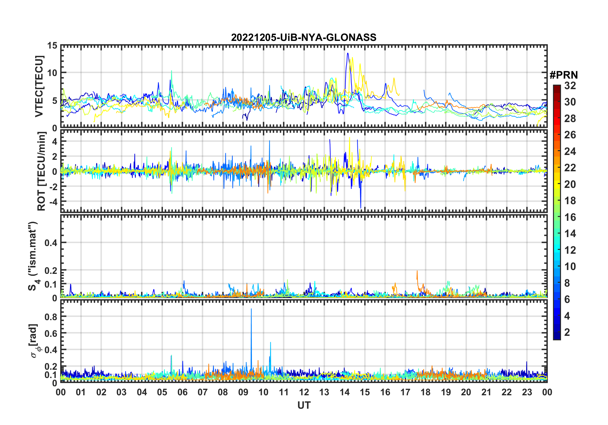Image resolution: width=608 pixels, height=425 pixels.
Task: Click VTEC axis tick label 5
Action: click(x=55, y=101)
